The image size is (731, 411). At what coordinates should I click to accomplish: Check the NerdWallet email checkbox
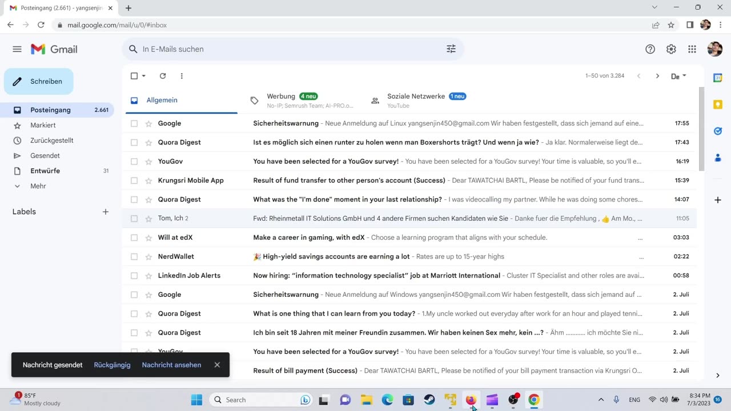134,256
